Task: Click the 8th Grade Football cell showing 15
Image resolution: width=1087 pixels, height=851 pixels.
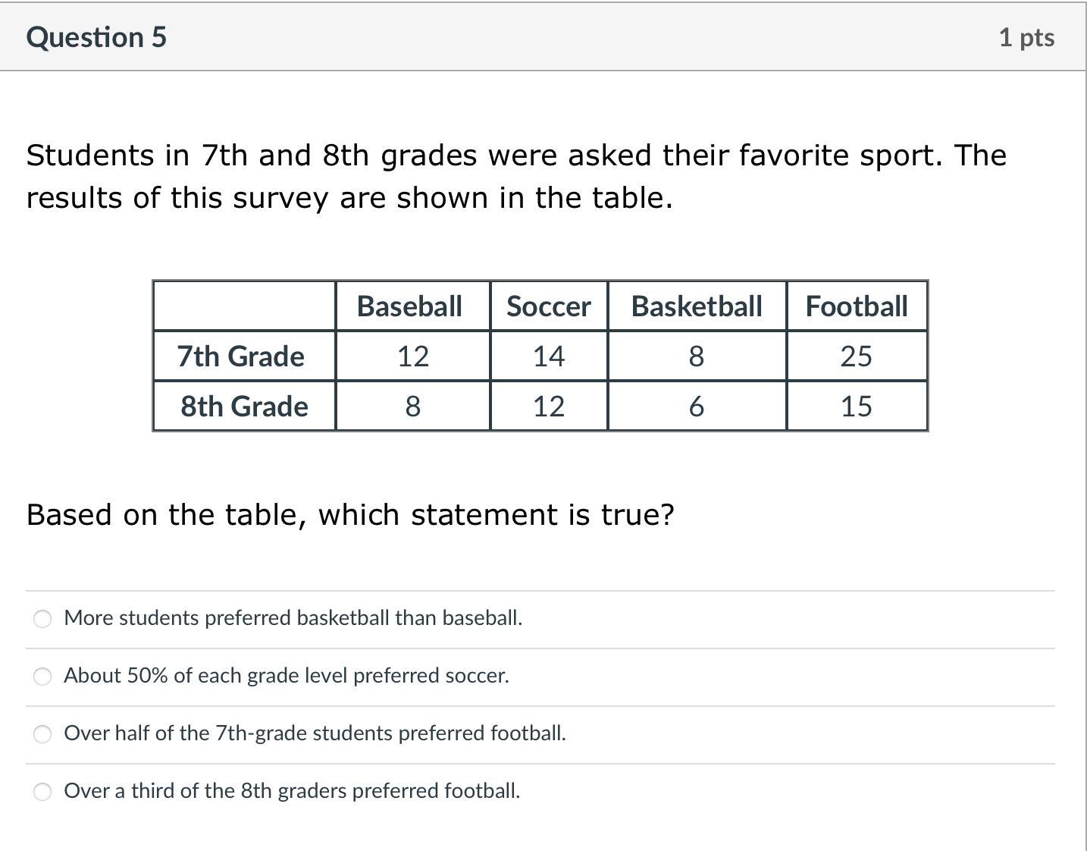Action: [x=856, y=407]
